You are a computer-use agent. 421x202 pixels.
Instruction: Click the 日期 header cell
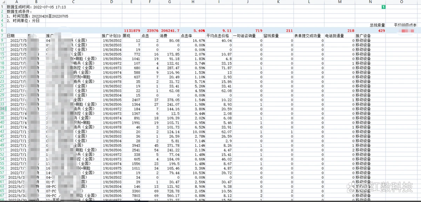coord(11,36)
